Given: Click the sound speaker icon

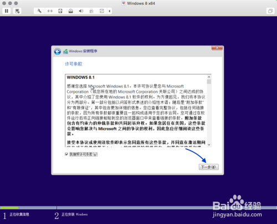Looking at the screenshot, I should pyautogui.click(x=81, y=11).
